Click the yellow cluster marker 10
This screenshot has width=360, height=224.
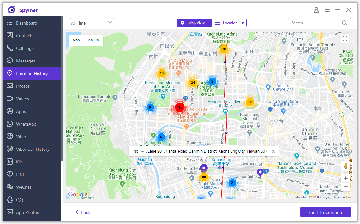pos(162,74)
